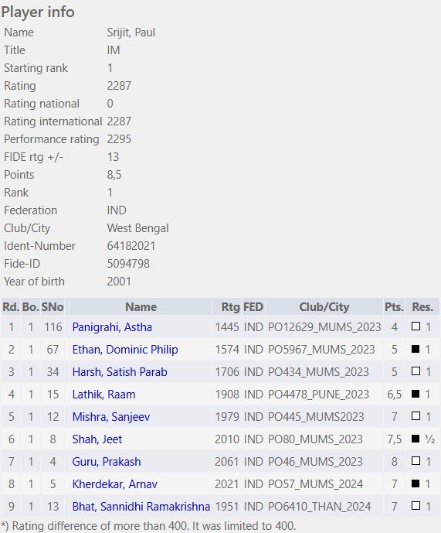Open Shah, Jeet player link
Screen dimensions: 441x533
[97, 439]
